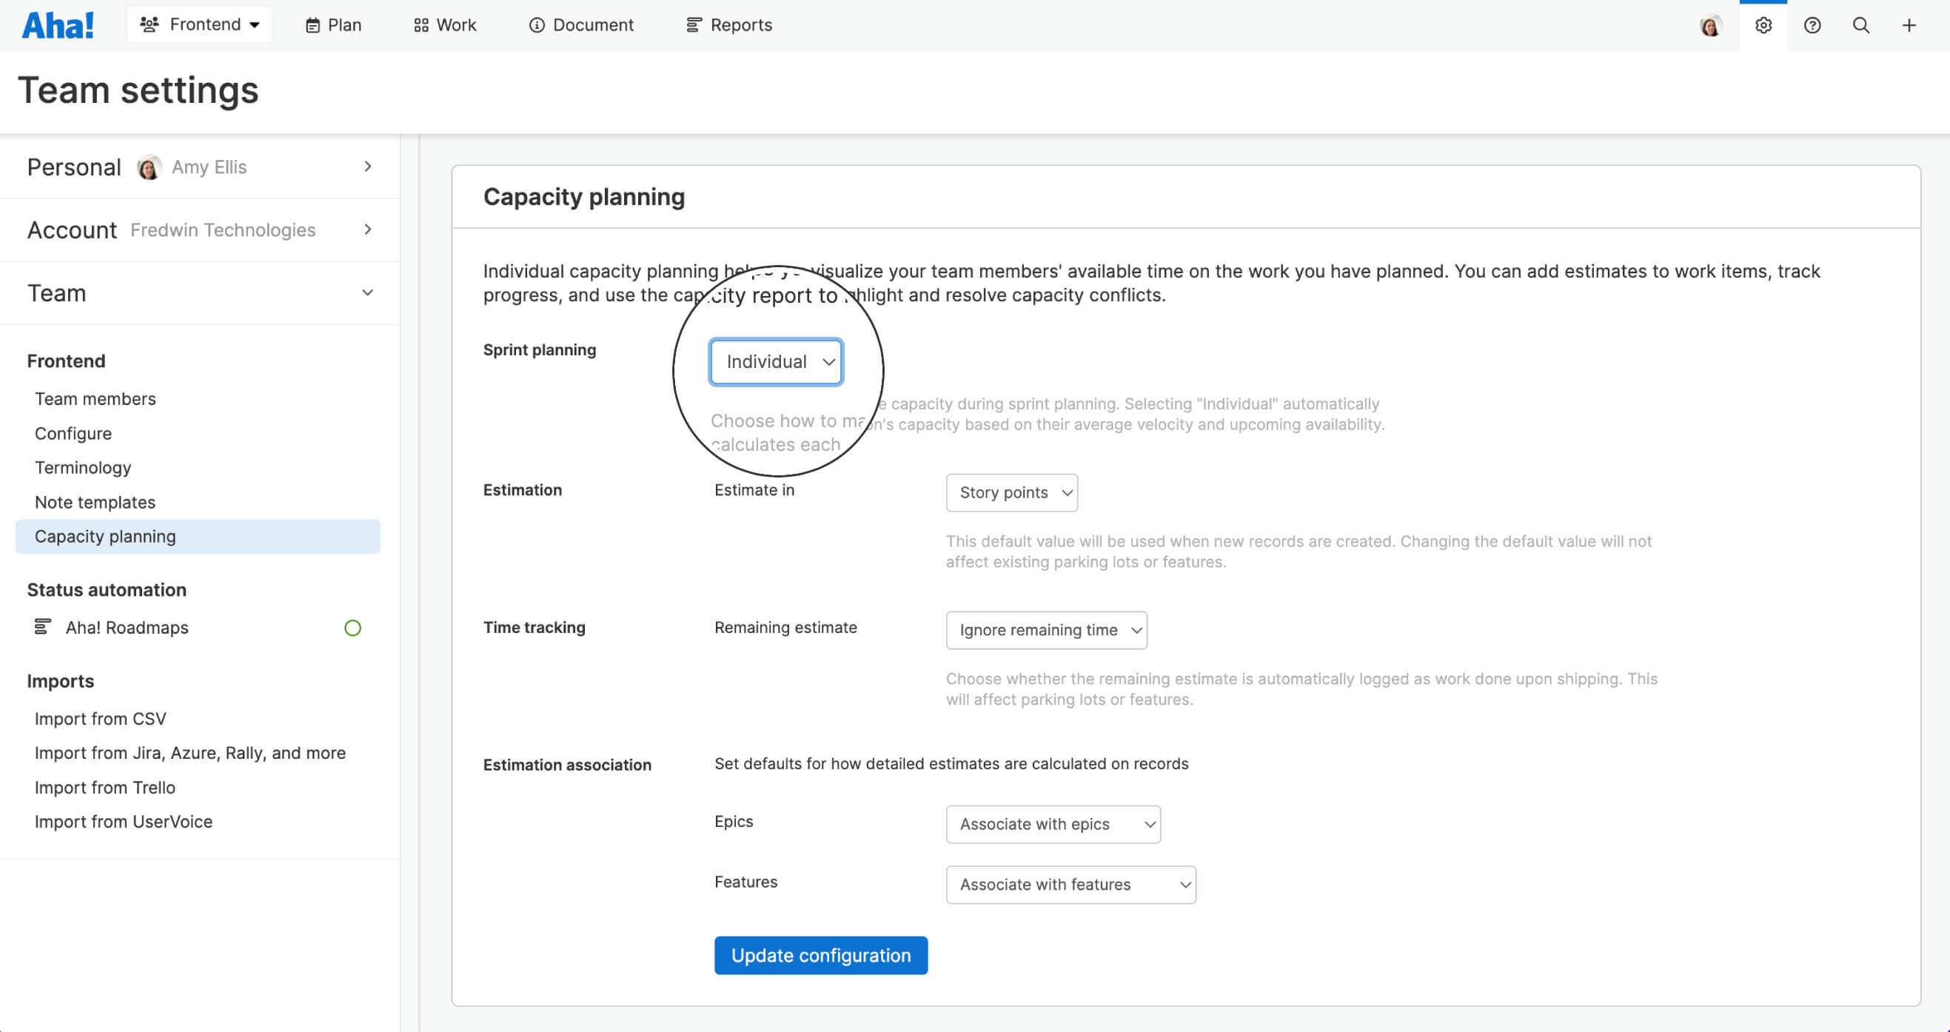
Task: Collapse the Team section chevron
Action: [368, 292]
